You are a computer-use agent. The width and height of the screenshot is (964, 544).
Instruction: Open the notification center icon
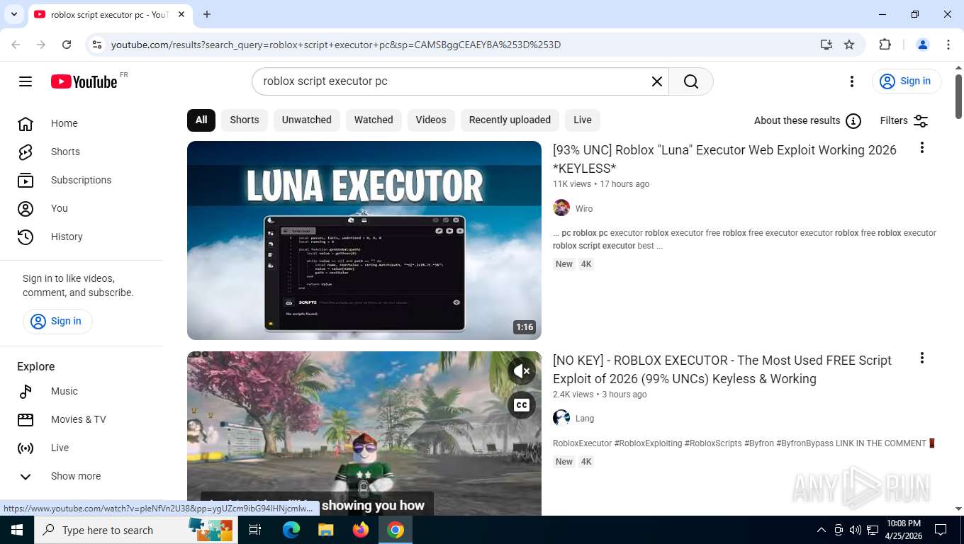point(941,530)
